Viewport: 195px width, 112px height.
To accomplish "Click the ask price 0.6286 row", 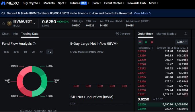I will [163, 56].
